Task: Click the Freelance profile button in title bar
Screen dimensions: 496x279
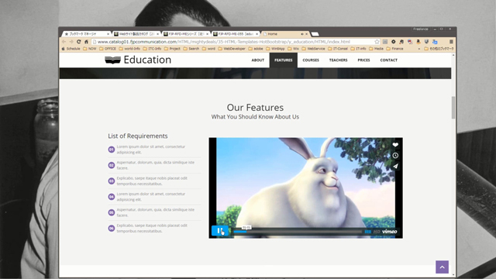Action: click(x=420, y=29)
